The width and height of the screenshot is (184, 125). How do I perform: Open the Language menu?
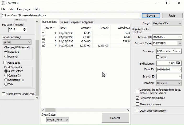pos(23,9)
